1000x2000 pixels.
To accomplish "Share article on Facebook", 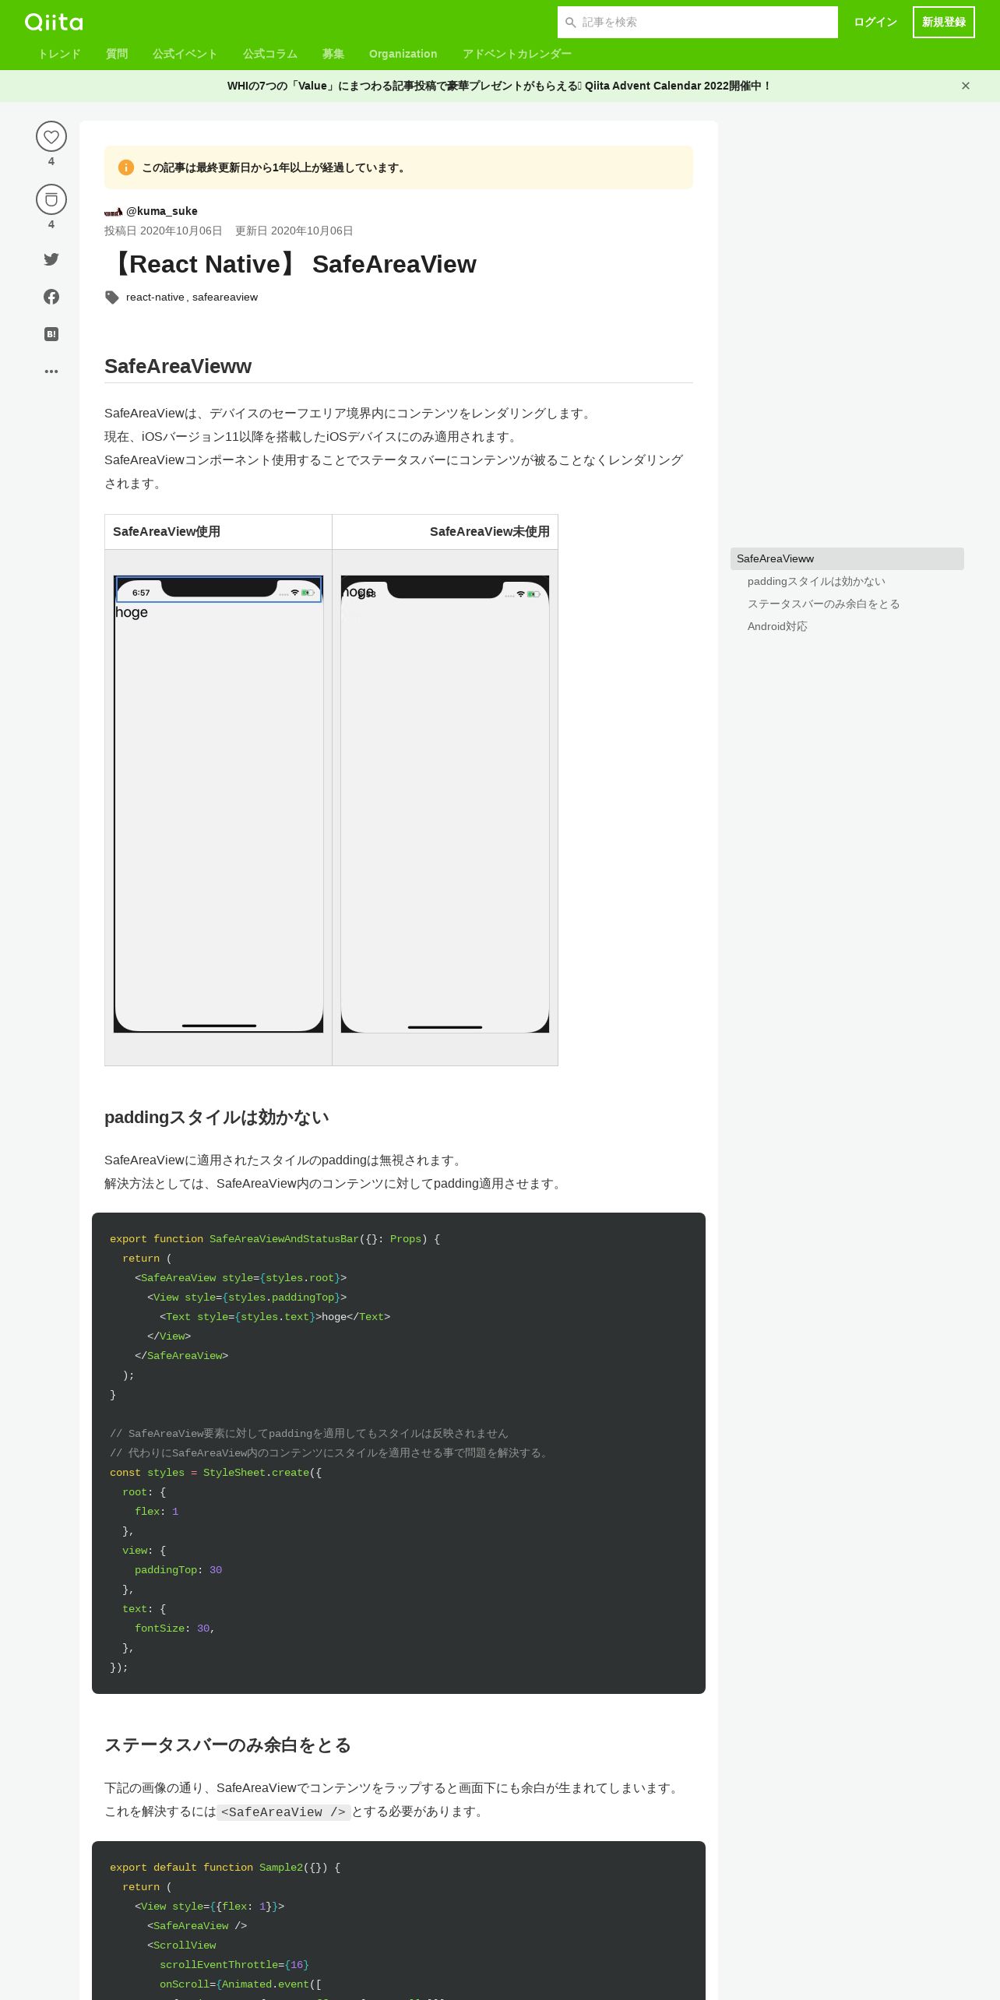I will pos(51,297).
